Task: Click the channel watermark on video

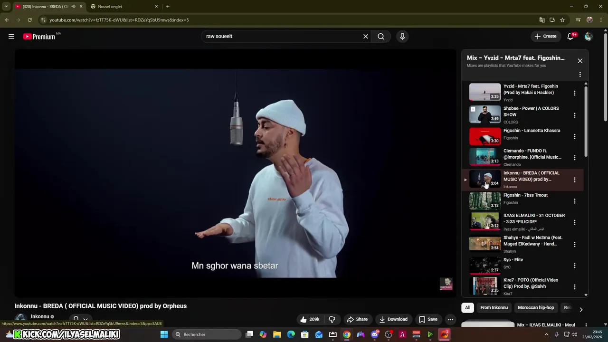Action: tap(446, 284)
